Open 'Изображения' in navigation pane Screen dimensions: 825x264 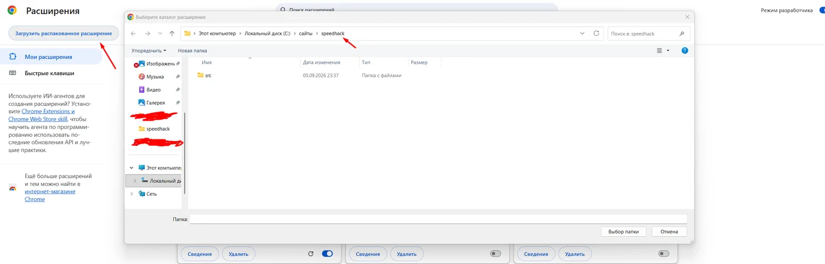click(159, 64)
